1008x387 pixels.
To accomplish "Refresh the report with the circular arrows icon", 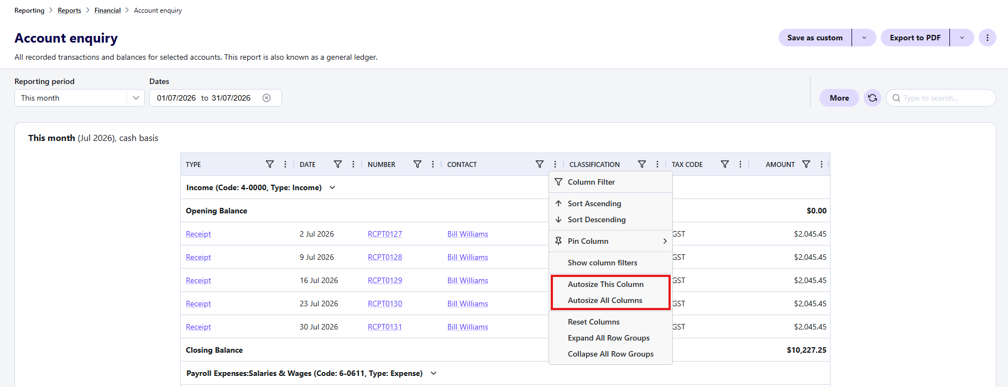I will tap(873, 98).
